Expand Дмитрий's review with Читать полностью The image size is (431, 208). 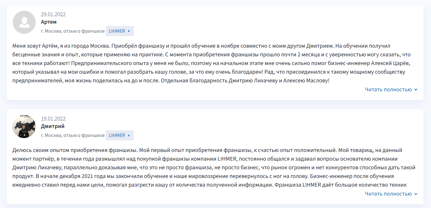coord(391,194)
